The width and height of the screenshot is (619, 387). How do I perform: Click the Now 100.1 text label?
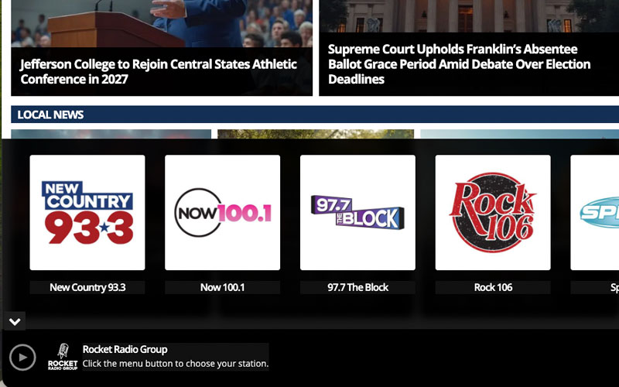click(223, 287)
